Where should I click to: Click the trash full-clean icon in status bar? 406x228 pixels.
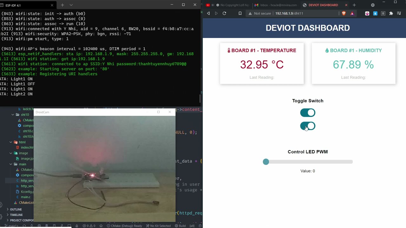coord(47,226)
